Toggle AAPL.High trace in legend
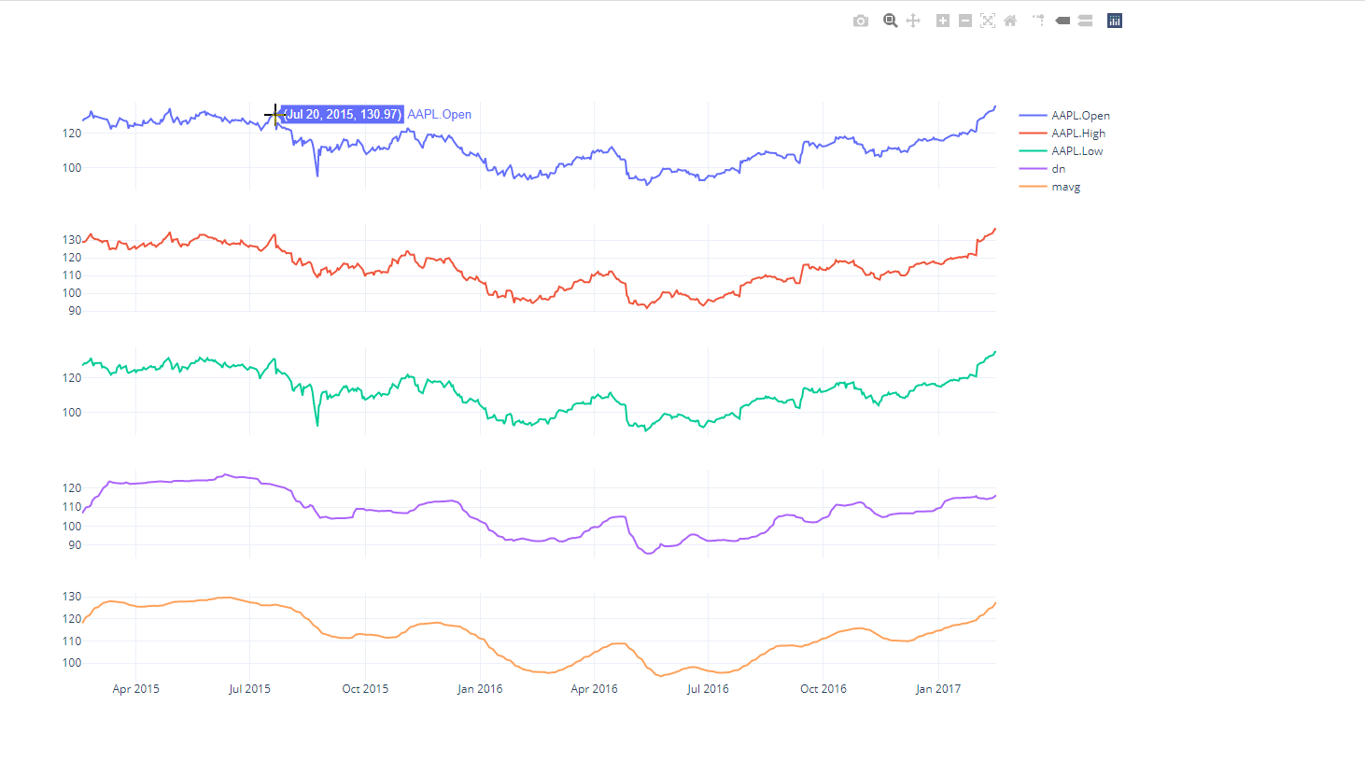Viewport: 1365px width, 775px height. 1063,134
